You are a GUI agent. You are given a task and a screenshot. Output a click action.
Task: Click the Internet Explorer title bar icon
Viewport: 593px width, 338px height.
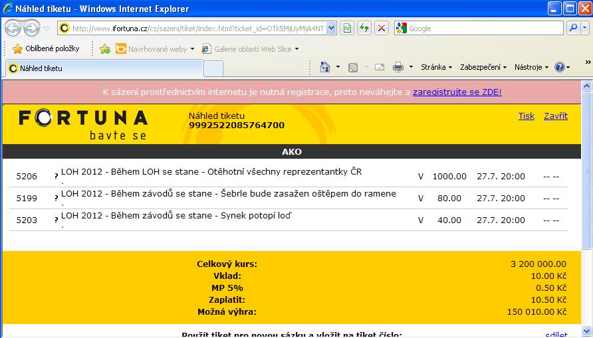tap(7, 8)
